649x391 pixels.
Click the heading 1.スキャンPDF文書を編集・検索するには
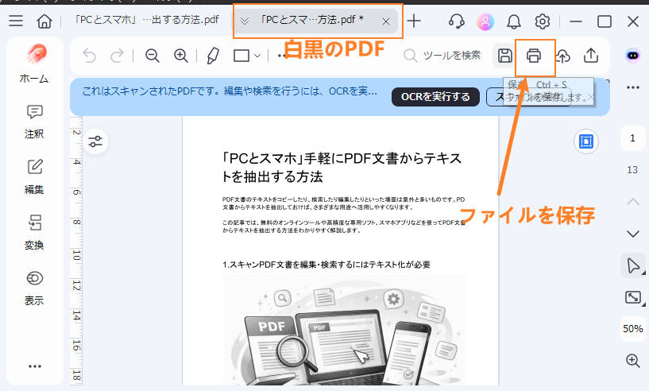326,265
